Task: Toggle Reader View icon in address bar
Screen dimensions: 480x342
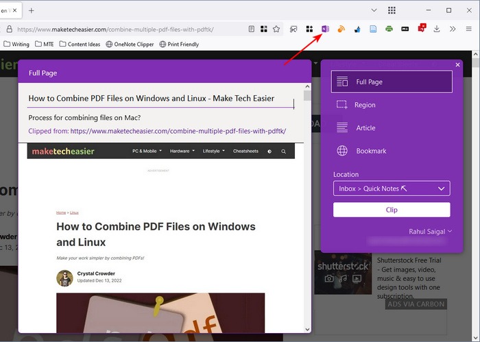Action: click(252, 29)
